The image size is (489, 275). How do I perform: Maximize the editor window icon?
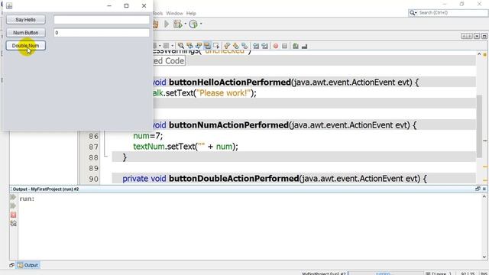[484, 36]
